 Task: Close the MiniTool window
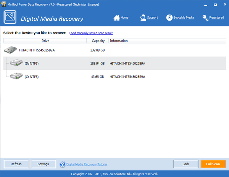225,5
